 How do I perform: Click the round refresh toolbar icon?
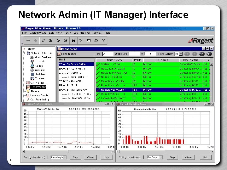click(96, 41)
